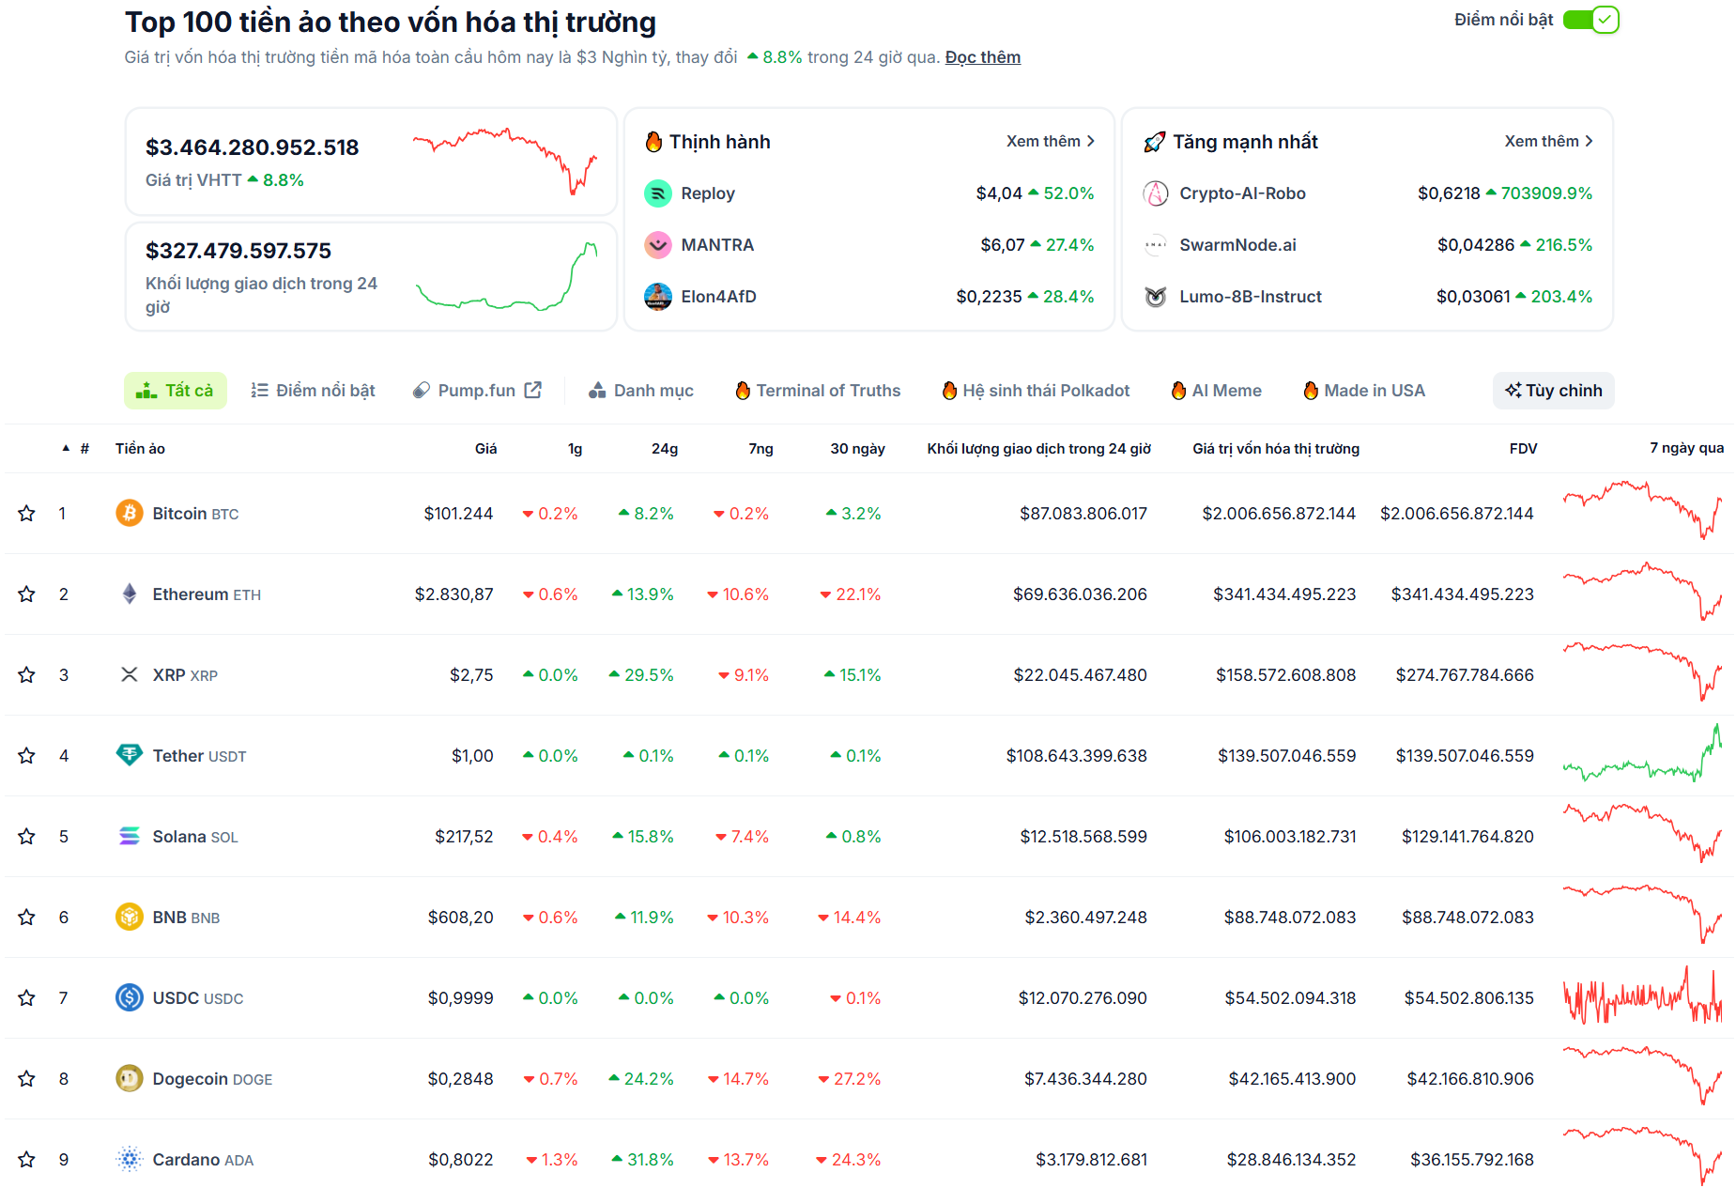Open Hệ sinh thái Polkadot tab
This screenshot has width=1736, height=1188.
1036,391
